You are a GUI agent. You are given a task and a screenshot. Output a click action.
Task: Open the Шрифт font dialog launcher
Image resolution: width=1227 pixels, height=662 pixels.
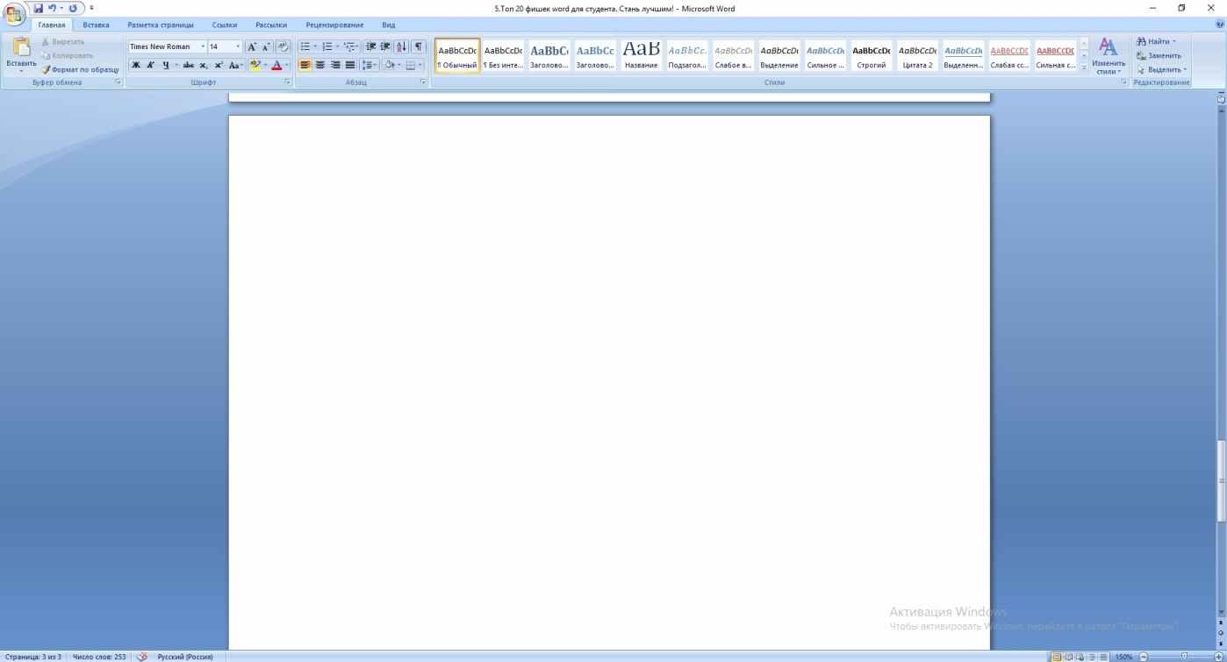coord(288,82)
